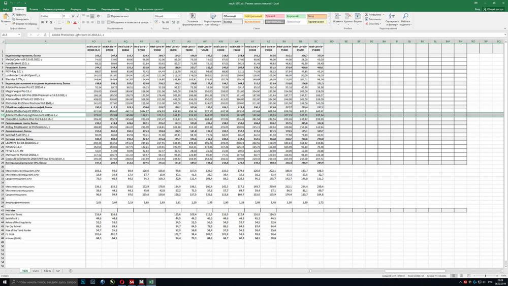Apply the Примечание cell style

pos(316,22)
